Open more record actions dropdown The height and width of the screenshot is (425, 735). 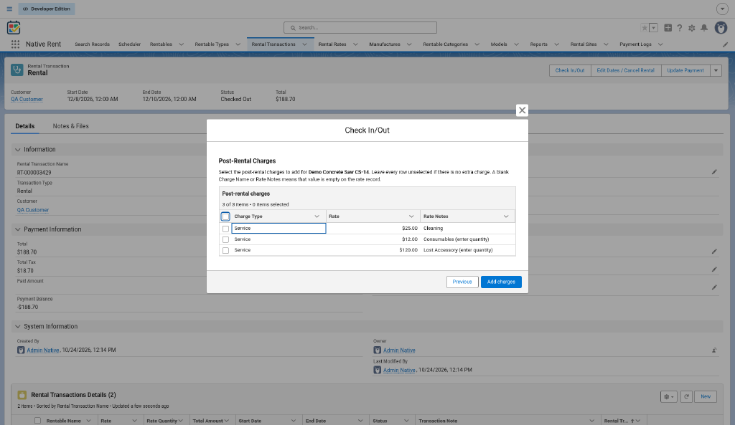click(716, 71)
